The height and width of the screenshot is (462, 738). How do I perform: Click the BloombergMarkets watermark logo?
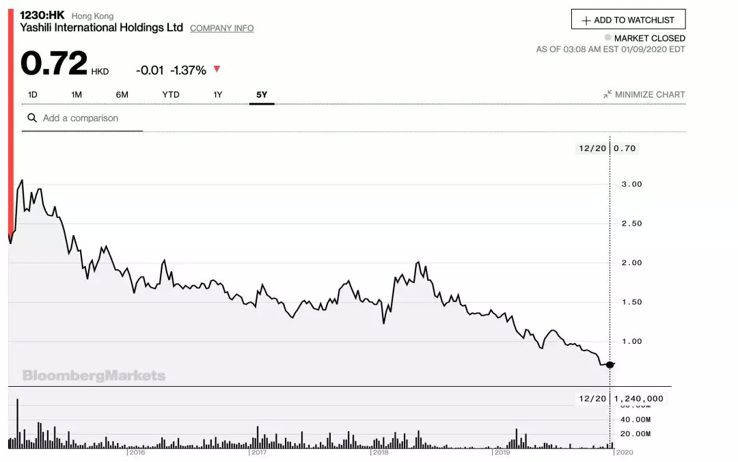94,375
